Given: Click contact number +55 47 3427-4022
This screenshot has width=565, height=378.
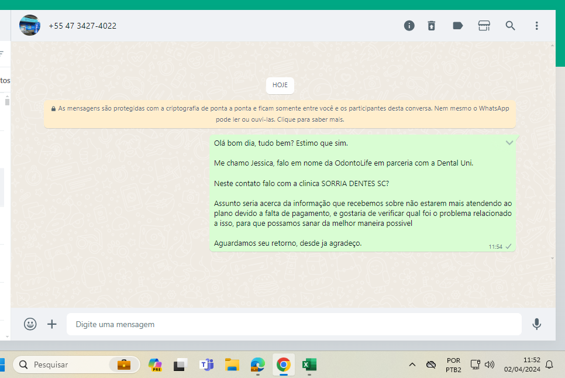Looking at the screenshot, I should click(x=82, y=26).
